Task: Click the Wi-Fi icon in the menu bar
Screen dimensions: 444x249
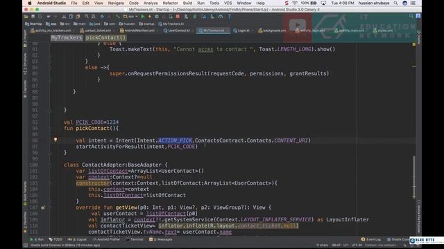Action: pyautogui.click(x=295, y=3)
